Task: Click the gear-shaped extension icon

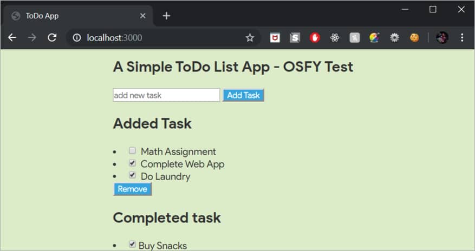Action: click(394, 38)
